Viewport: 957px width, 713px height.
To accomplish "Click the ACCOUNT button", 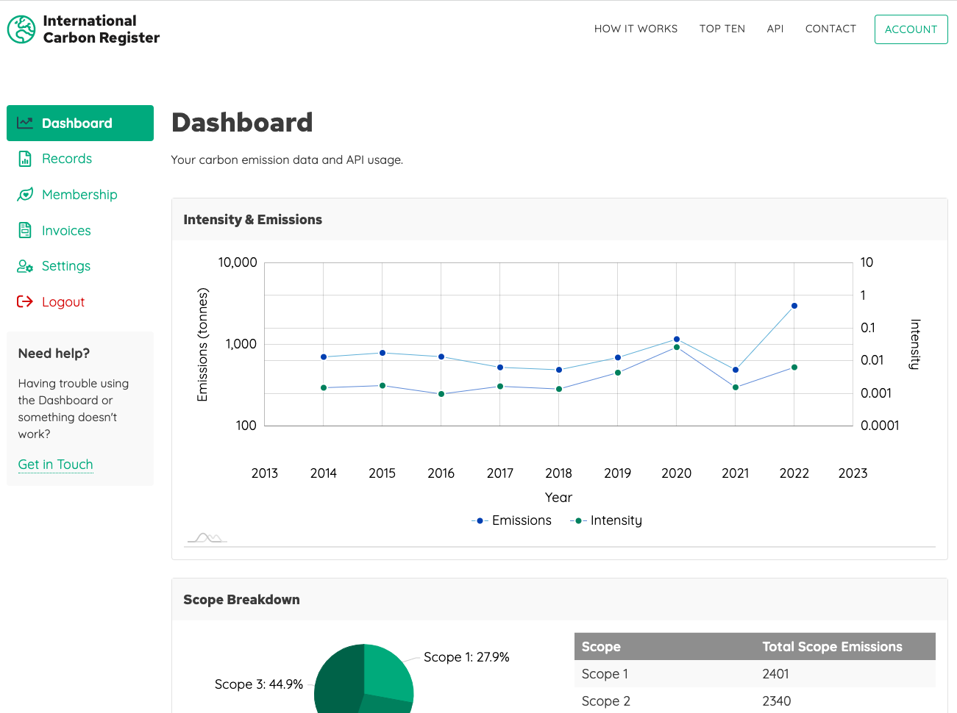I will (911, 29).
